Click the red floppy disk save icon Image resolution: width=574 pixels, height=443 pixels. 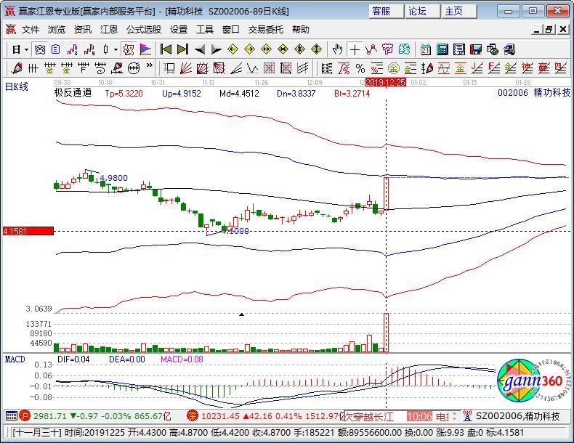point(475,49)
